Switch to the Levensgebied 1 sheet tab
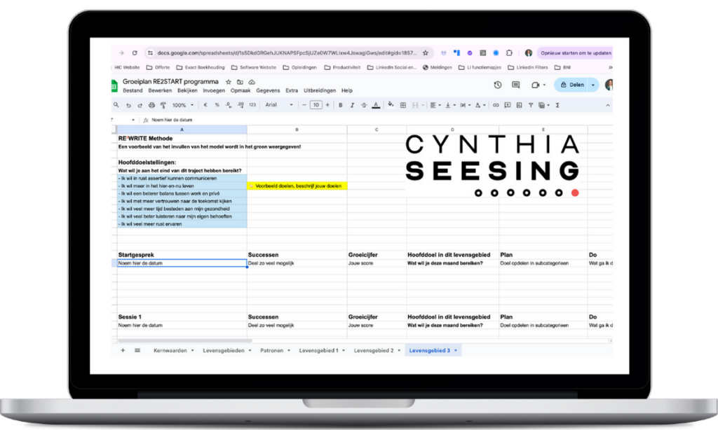 click(318, 350)
